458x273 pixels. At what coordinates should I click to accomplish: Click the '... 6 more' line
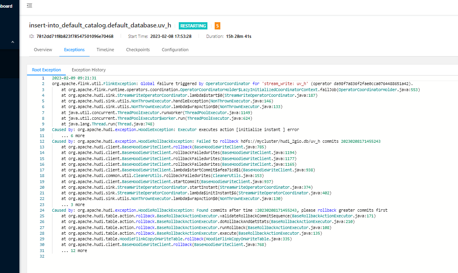(73, 136)
